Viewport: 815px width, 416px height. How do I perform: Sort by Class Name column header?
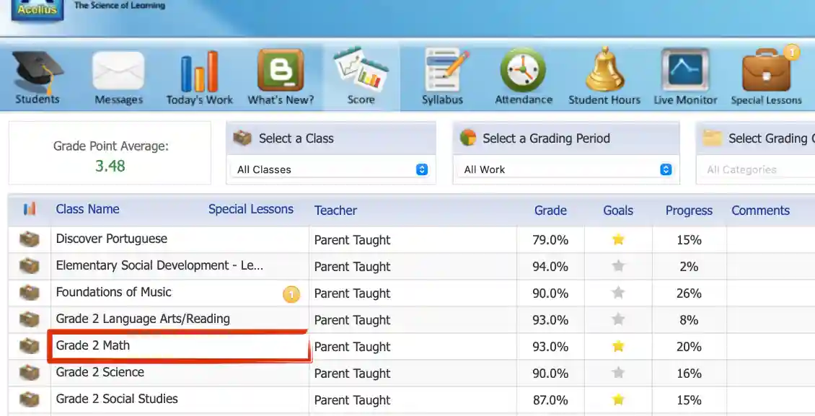[x=87, y=209]
